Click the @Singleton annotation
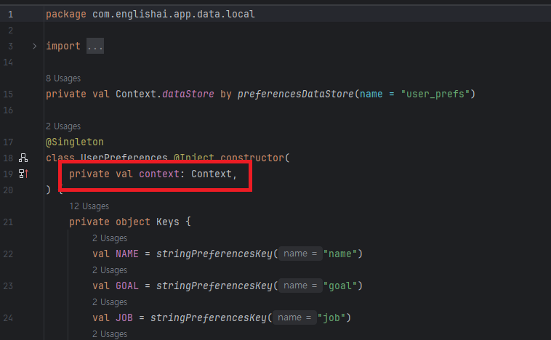The height and width of the screenshot is (340, 551). pyautogui.click(x=75, y=142)
